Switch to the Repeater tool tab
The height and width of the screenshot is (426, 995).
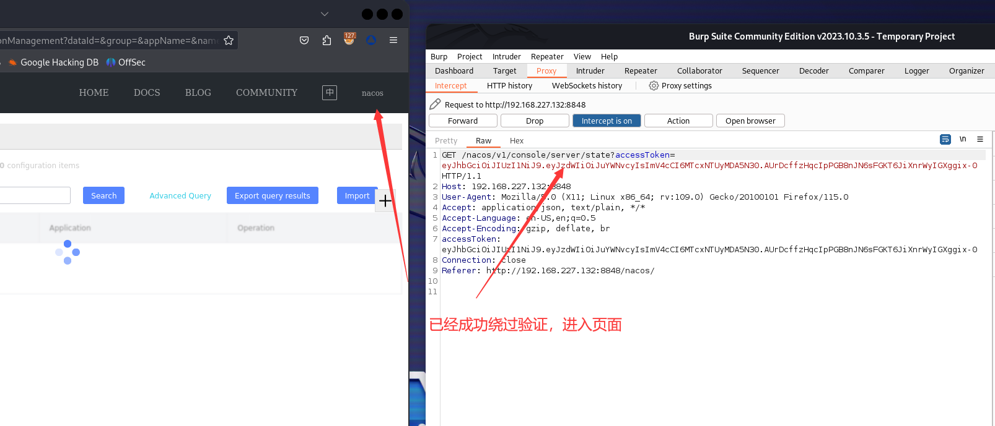(641, 71)
